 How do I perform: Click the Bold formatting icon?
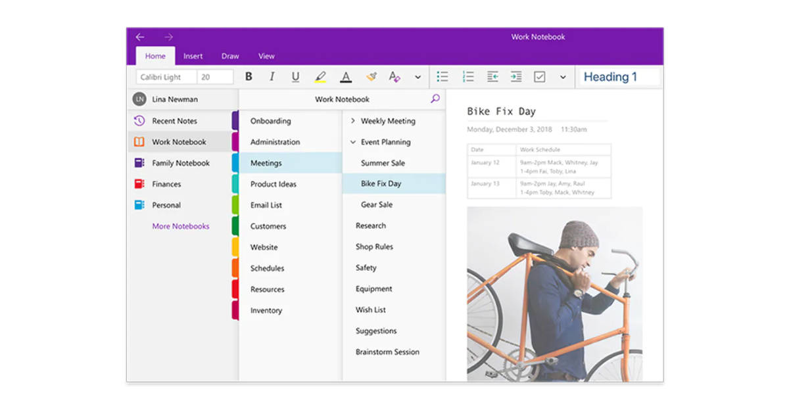click(x=249, y=77)
